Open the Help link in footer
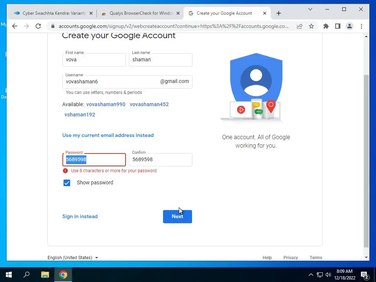 pyautogui.click(x=267, y=257)
